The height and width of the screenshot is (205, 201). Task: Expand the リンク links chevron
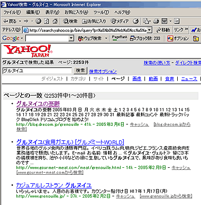pos(187,29)
